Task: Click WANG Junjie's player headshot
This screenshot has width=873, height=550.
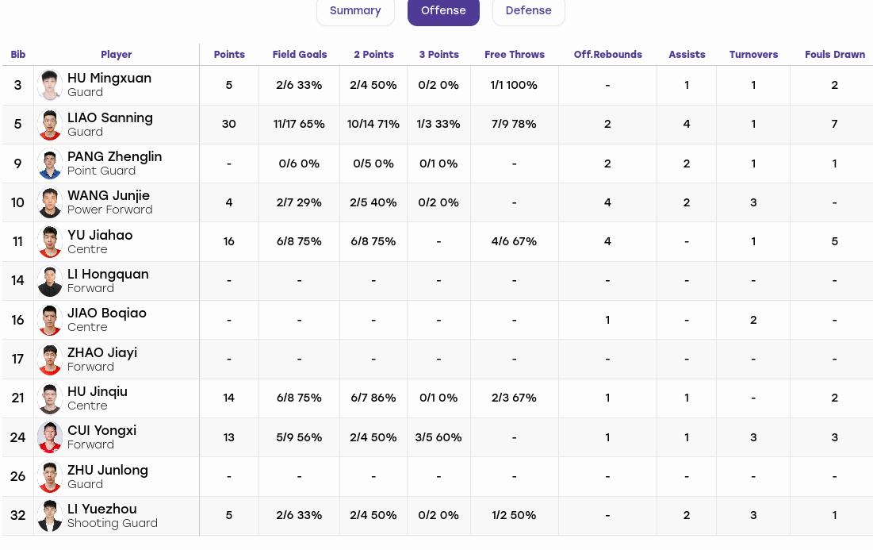Action: click(x=49, y=203)
